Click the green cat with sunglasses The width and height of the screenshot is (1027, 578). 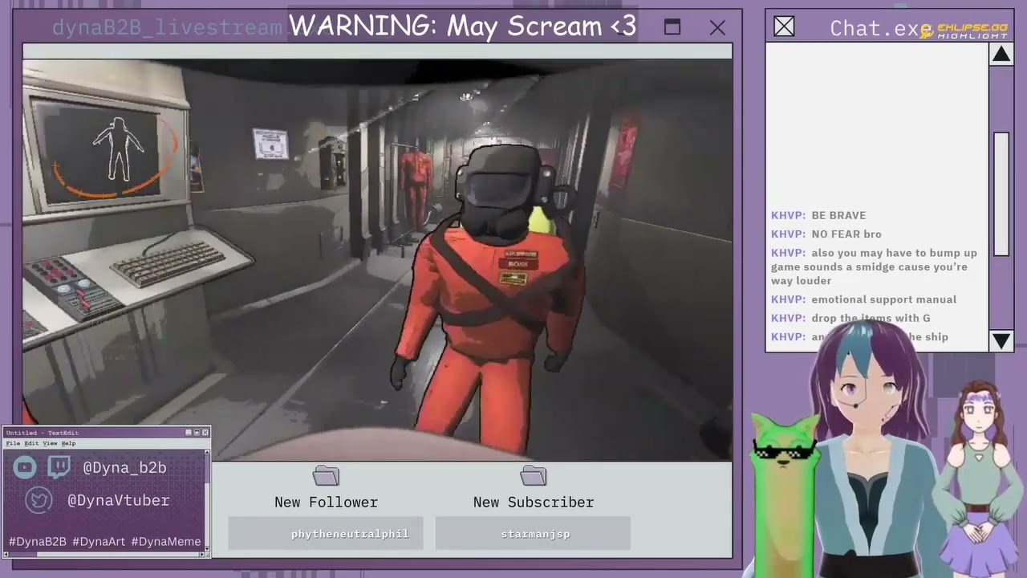(783, 494)
